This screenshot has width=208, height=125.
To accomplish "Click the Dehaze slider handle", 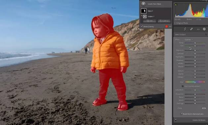I will pos(195,77).
